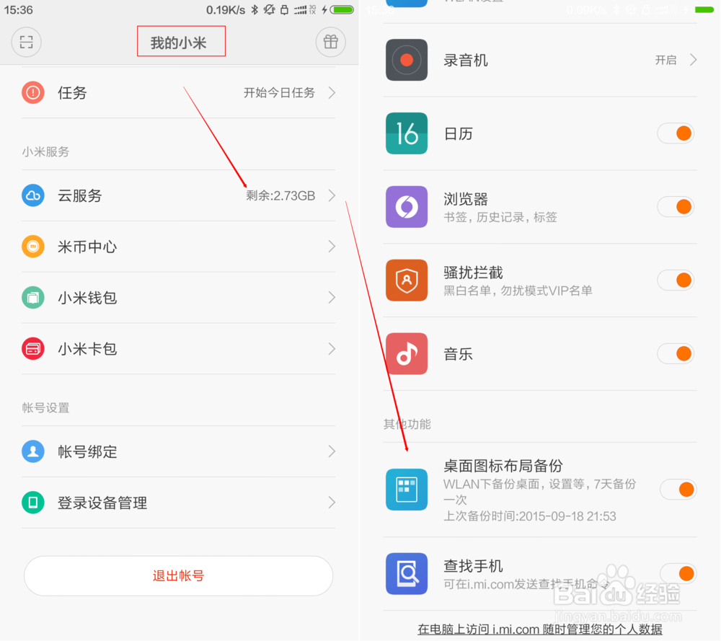721x641 pixels.
Task: Click the 剩余:2.73GB storage indicator
Action: 280,195
